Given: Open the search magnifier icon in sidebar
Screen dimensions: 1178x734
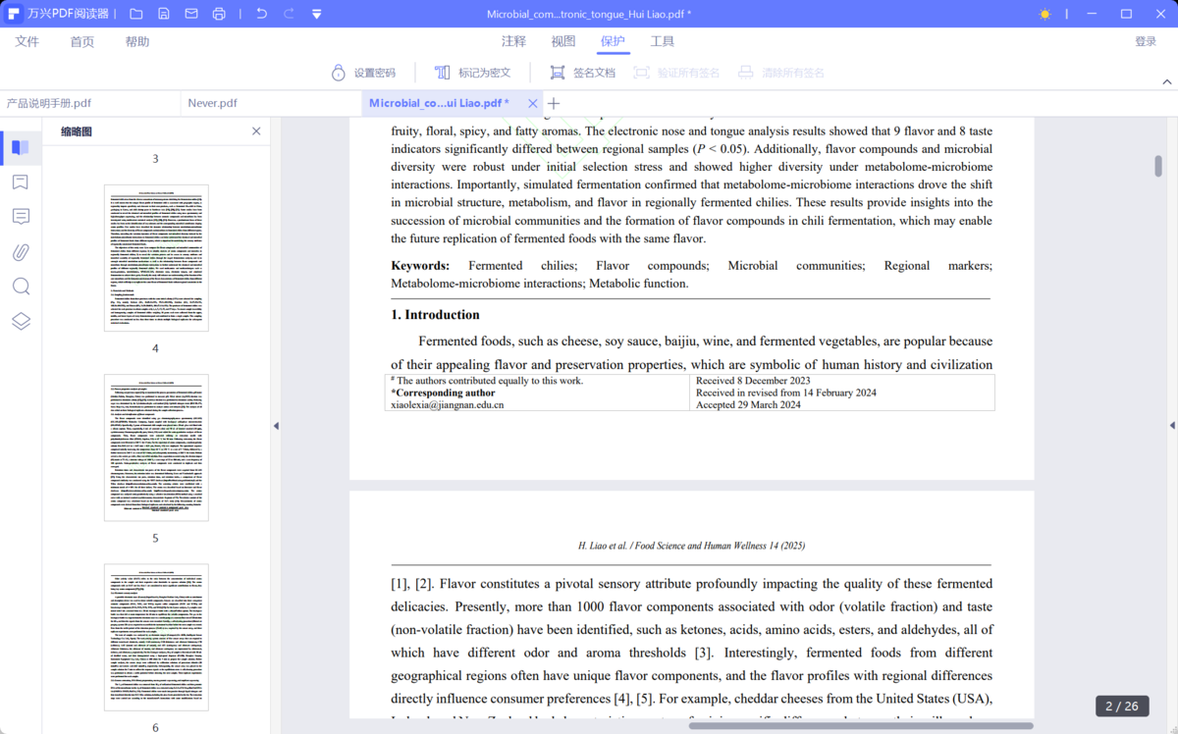Looking at the screenshot, I should [x=21, y=287].
